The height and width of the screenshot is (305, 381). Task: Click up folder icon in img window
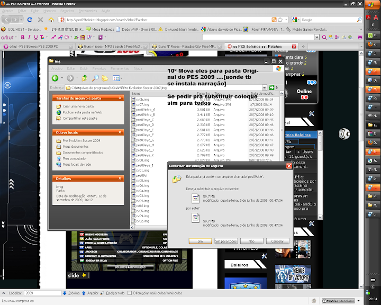click(84, 78)
